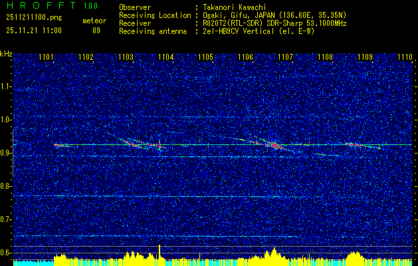Screen dimensions: 418x266
Task: Select the filename 2511211100.png
Action: [x=34, y=18]
